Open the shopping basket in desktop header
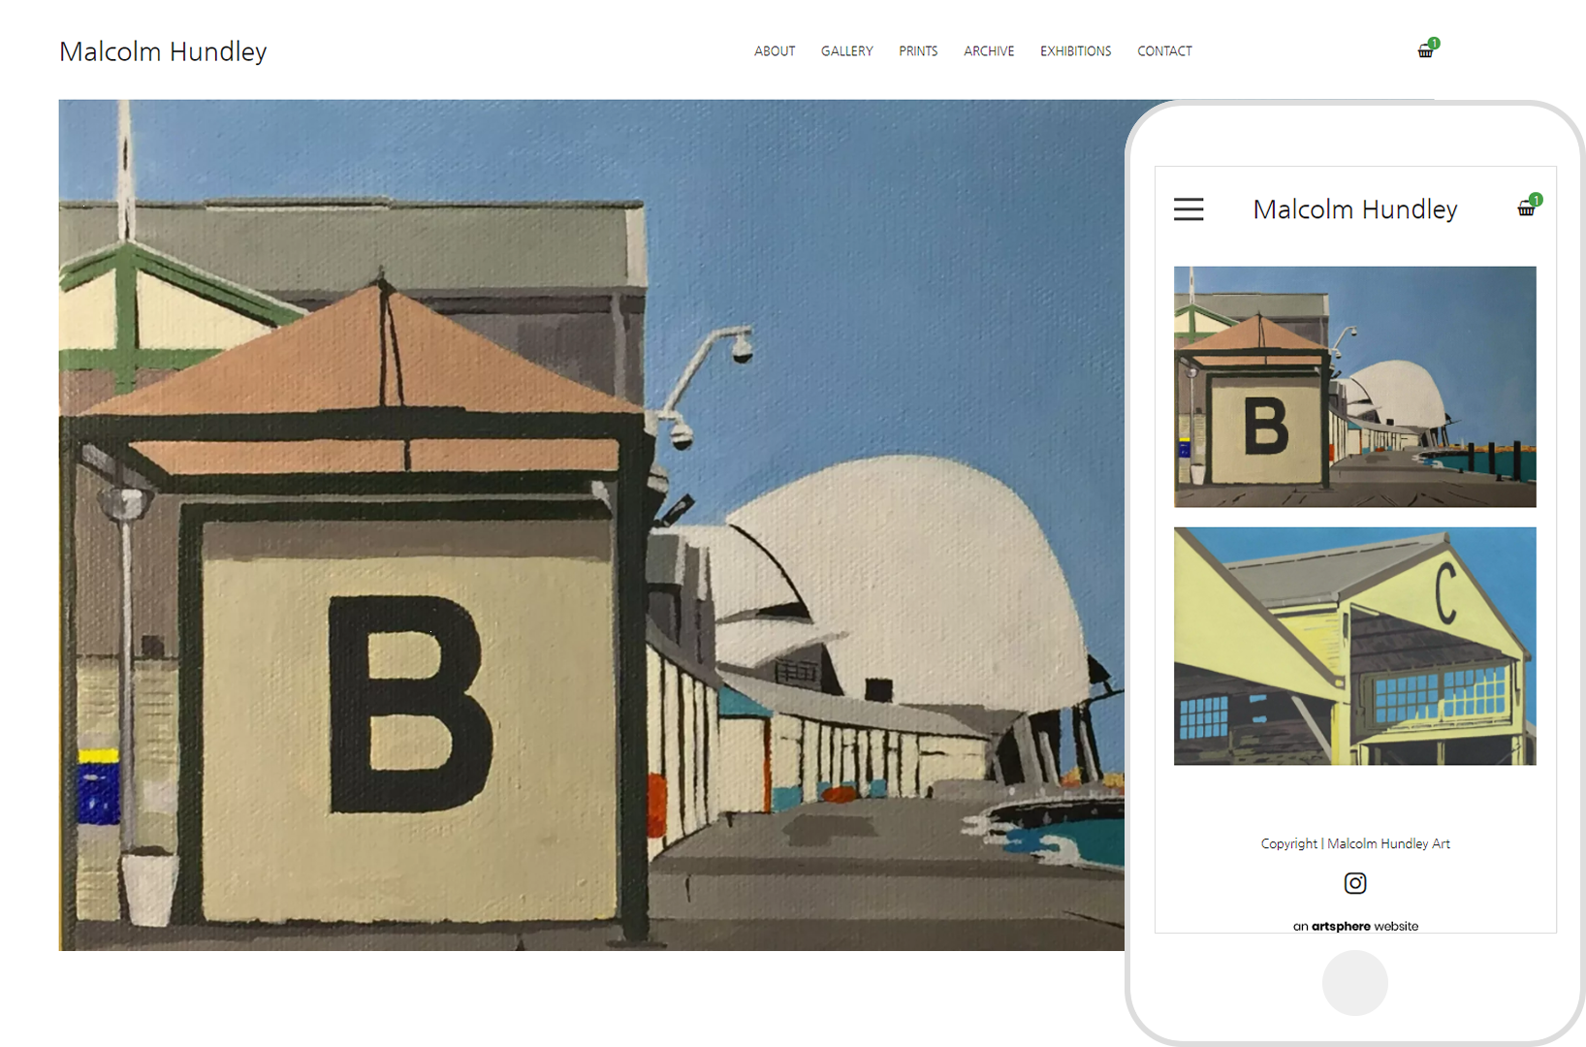The width and height of the screenshot is (1586, 1047). tap(1424, 52)
